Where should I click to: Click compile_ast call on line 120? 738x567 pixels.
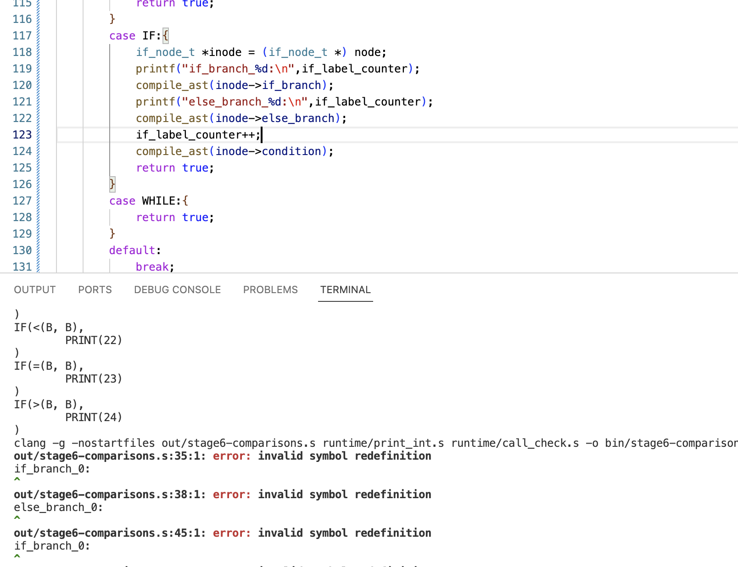pyautogui.click(x=172, y=85)
